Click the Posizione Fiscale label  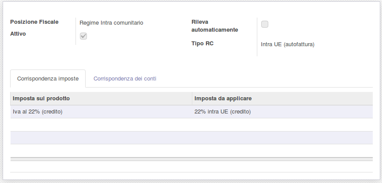pyautogui.click(x=34, y=22)
